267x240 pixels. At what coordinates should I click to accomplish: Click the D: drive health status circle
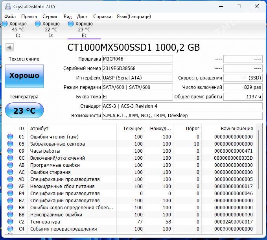[x=38, y=24]
